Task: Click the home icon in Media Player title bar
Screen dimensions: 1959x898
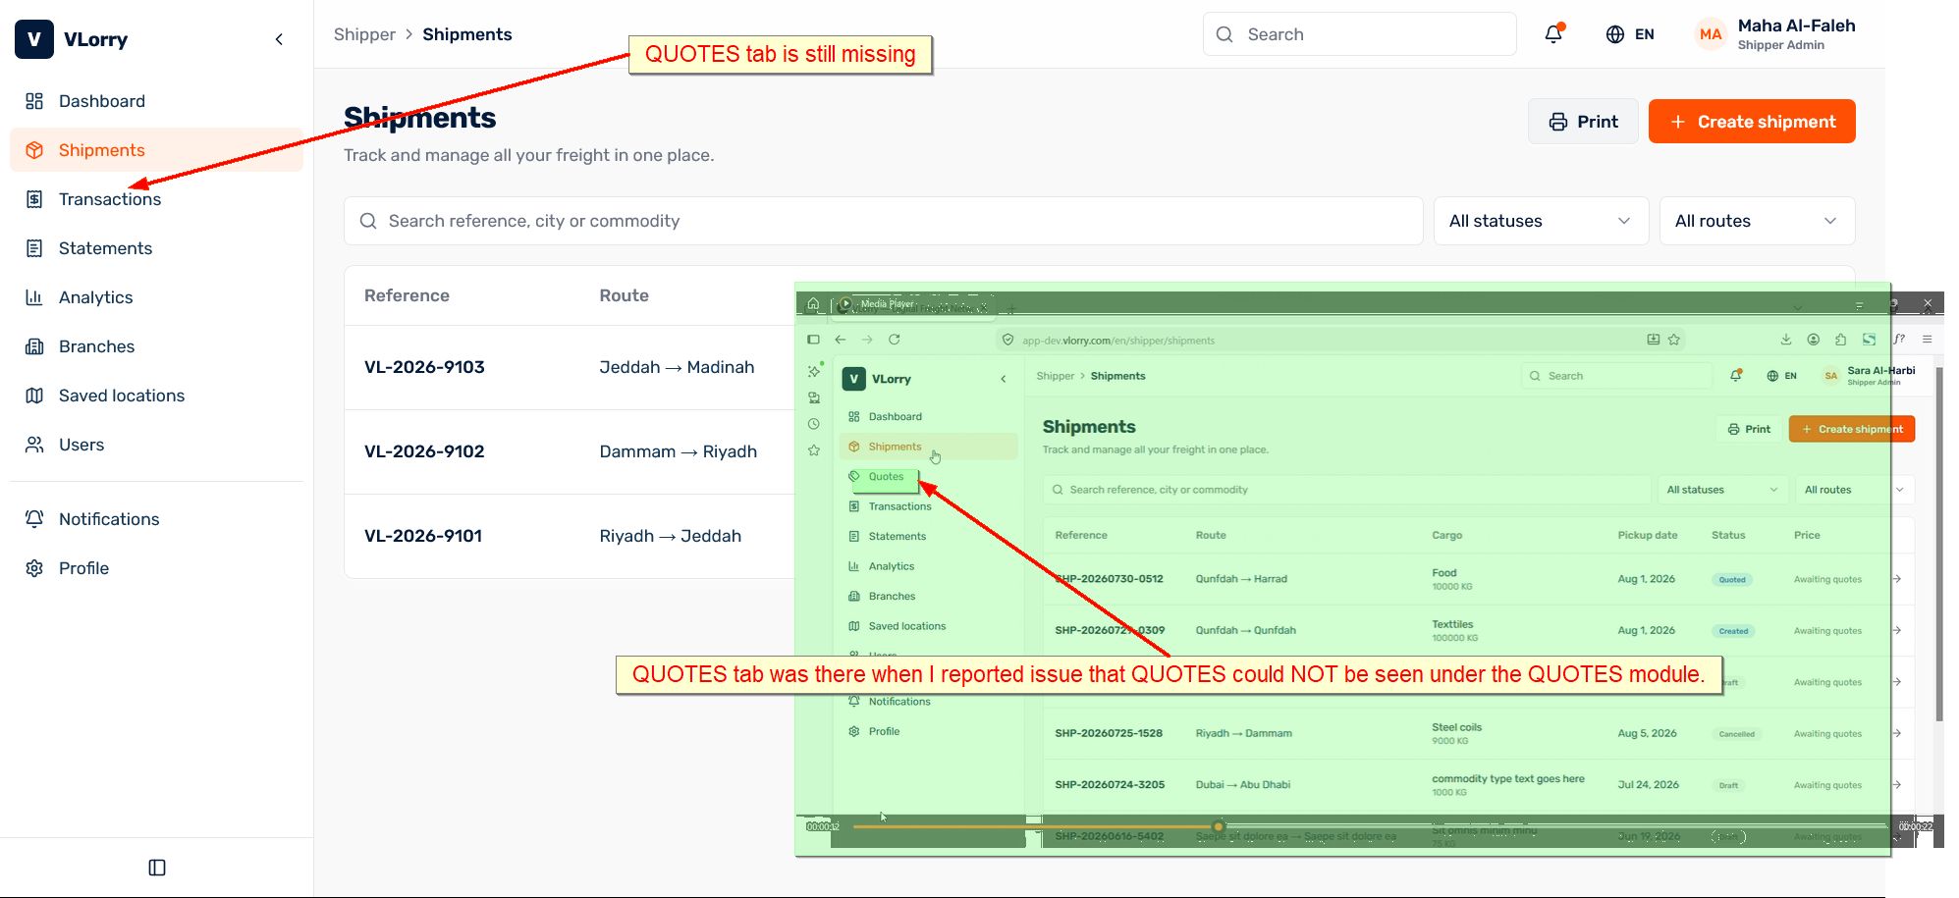Action: pos(813,303)
